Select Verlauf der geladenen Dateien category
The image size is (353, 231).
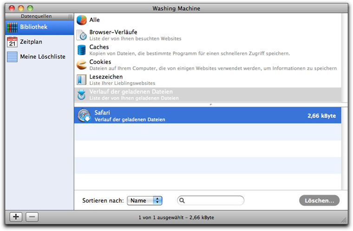coord(208,95)
